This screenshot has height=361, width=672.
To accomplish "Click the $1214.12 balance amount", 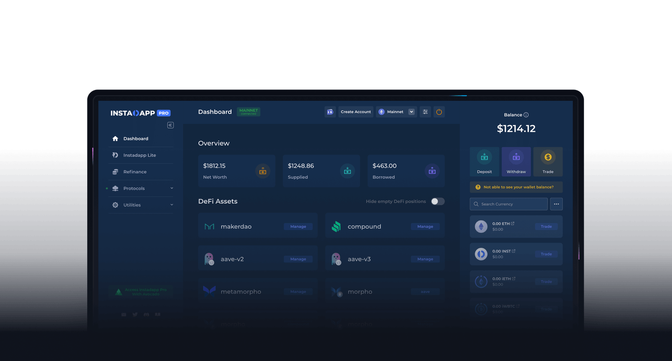I will click(516, 129).
